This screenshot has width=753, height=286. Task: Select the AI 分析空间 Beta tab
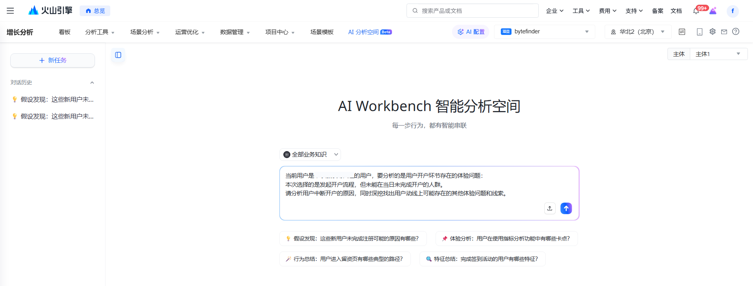pos(370,32)
